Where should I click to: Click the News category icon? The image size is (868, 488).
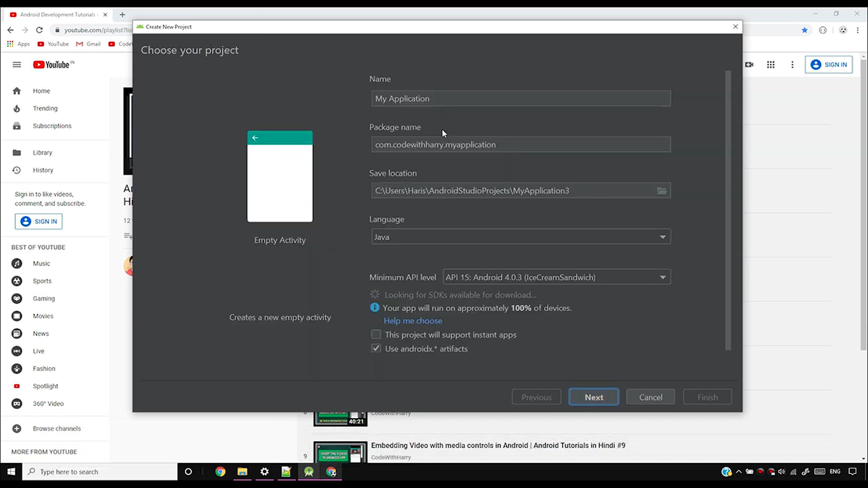(17, 333)
